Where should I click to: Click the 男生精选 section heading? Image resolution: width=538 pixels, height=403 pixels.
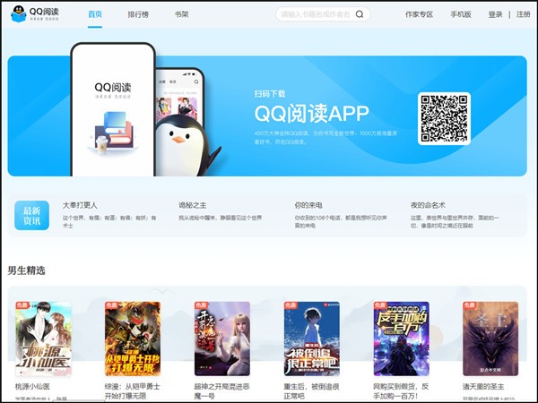26,270
